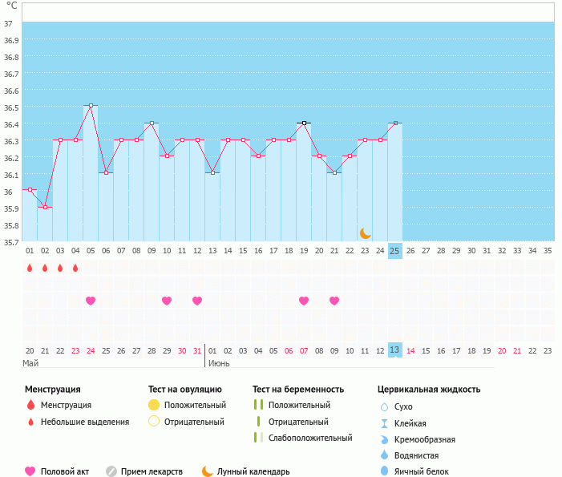Click the 36.5 temperature point on day 05

coord(91,106)
